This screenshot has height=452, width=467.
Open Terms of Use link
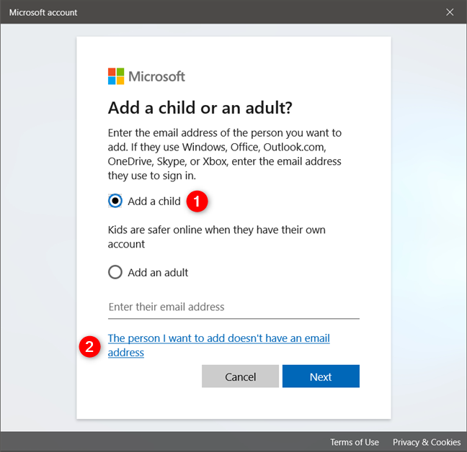[355, 442]
